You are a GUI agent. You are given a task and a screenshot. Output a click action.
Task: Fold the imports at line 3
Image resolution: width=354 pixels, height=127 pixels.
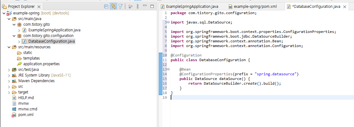pos(168,22)
